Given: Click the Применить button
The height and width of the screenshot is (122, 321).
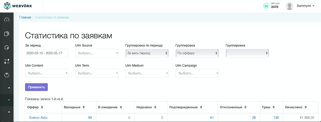Looking at the screenshot, I should point(36,87).
